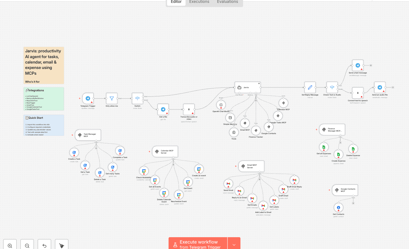The height and width of the screenshot is (249, 409).
Task: Open the Switch node with rules mode
Action: click(x=137, y=98)
